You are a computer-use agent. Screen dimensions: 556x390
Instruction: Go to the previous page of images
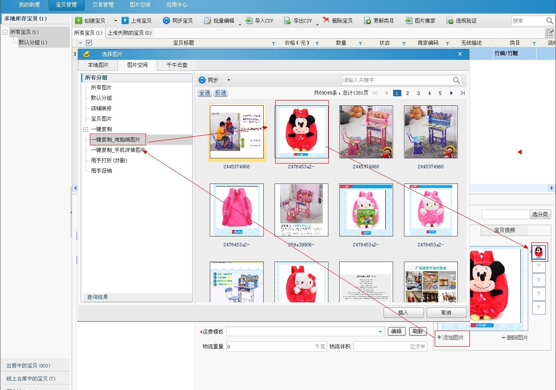[387, 93]
